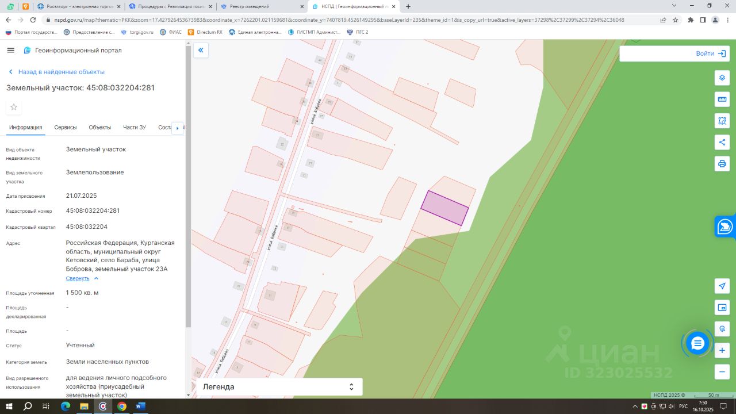Open the Chrome extensions menu
Viewport: 736px width, 414px height.
[691, 20]
